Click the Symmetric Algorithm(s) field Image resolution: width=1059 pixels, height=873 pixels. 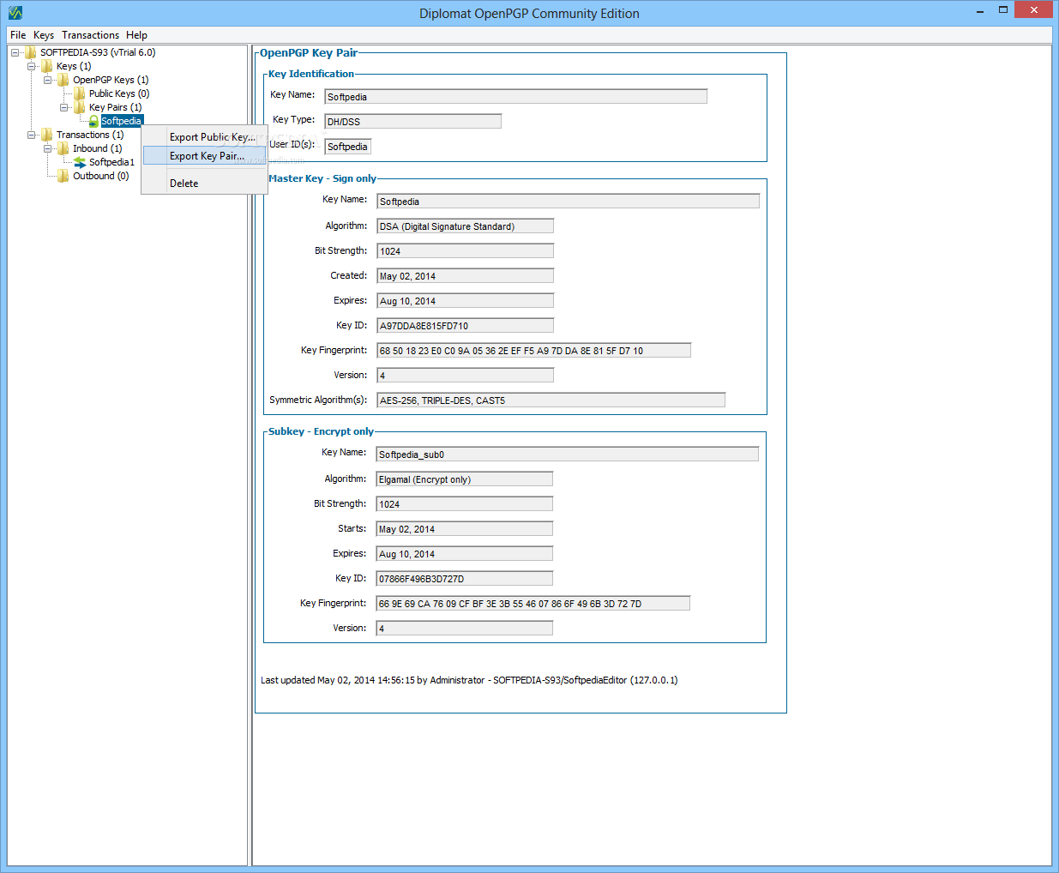click(551, 400)
